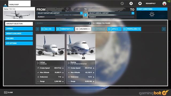The height and width of the screenshot is (96, 171).
Task: Filter by Others category
Action: (x=99, y=29)
